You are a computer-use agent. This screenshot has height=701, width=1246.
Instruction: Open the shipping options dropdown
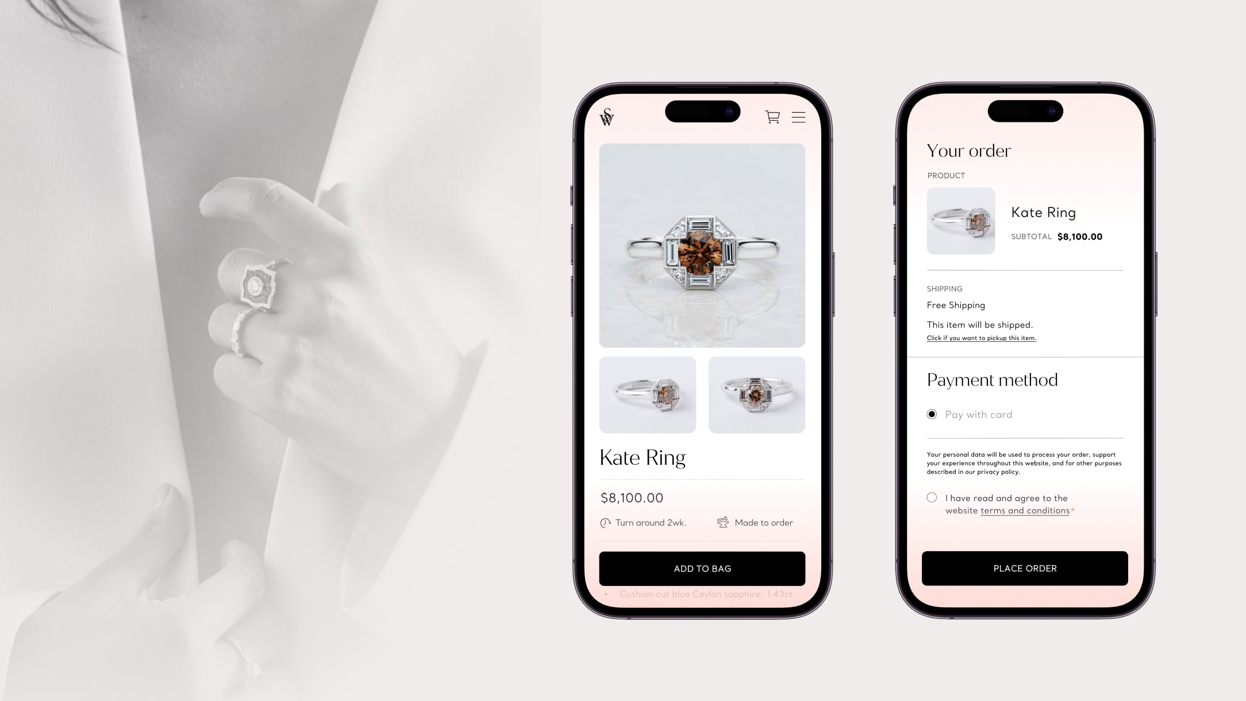(956, 305)
